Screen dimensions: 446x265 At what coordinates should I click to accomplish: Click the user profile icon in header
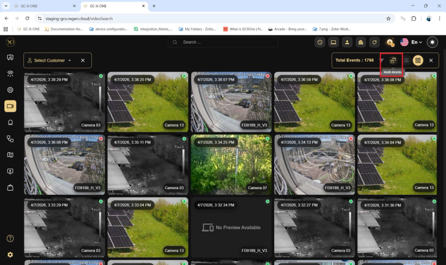347,42
